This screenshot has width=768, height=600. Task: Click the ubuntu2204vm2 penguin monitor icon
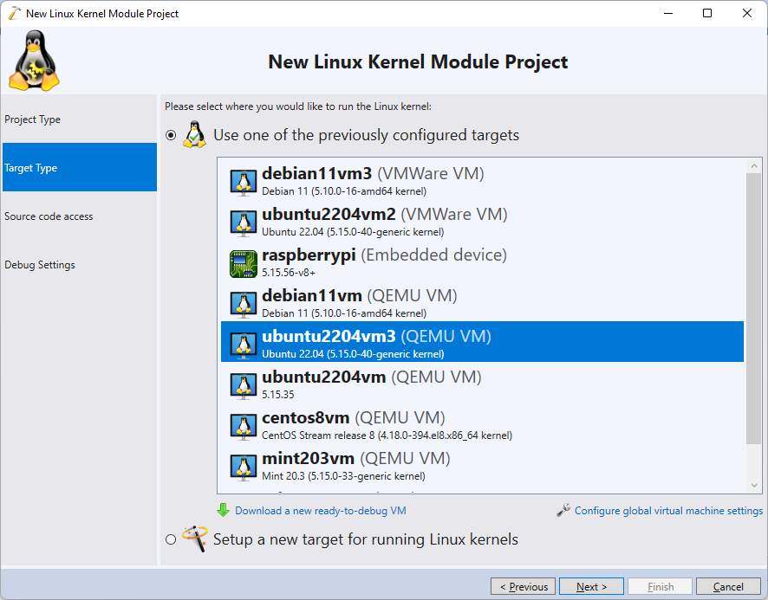(244, 223)
